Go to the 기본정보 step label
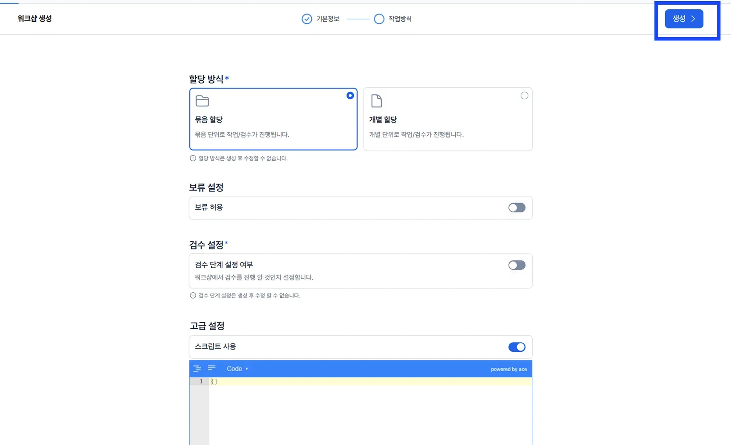 click(328, 19)
